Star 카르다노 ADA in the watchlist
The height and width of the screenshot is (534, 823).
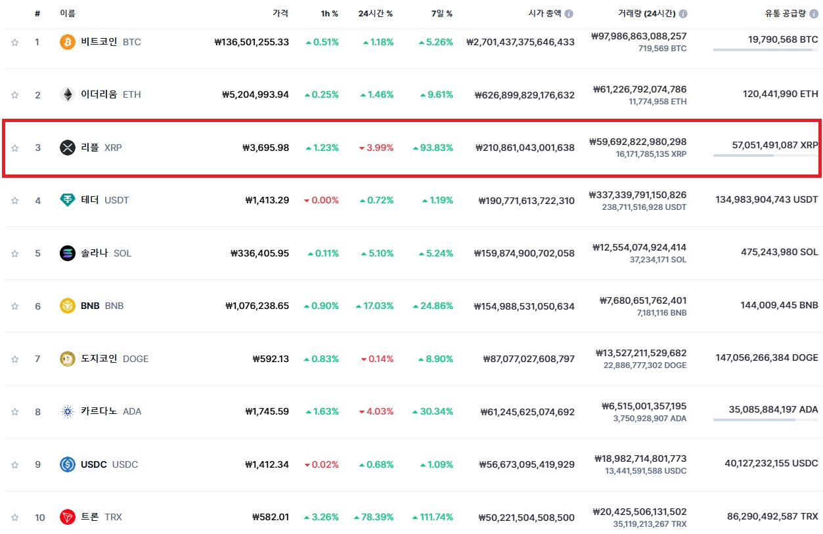tap(14, 411)
